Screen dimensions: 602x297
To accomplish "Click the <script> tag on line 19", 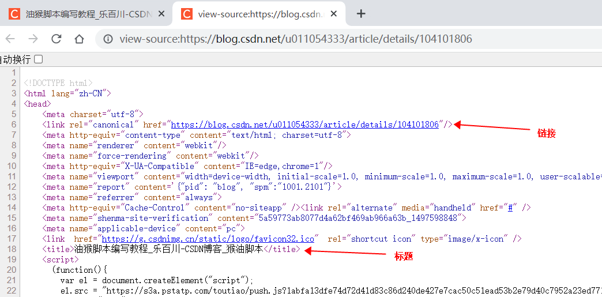I will tap(61, 260).
